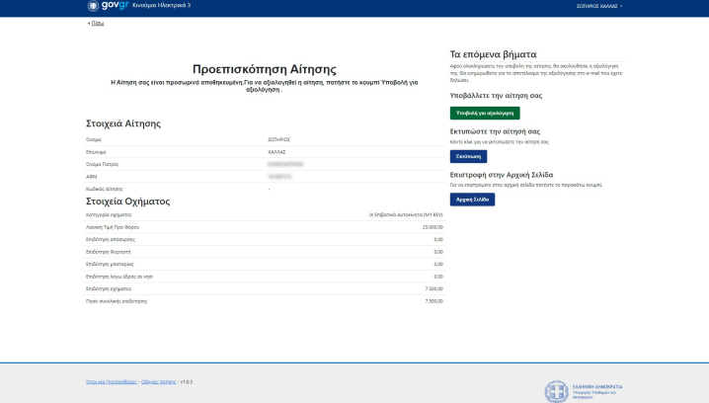709x403 pixels.
Task: Go back using the Πίσω link
Action: click(96, 22)
